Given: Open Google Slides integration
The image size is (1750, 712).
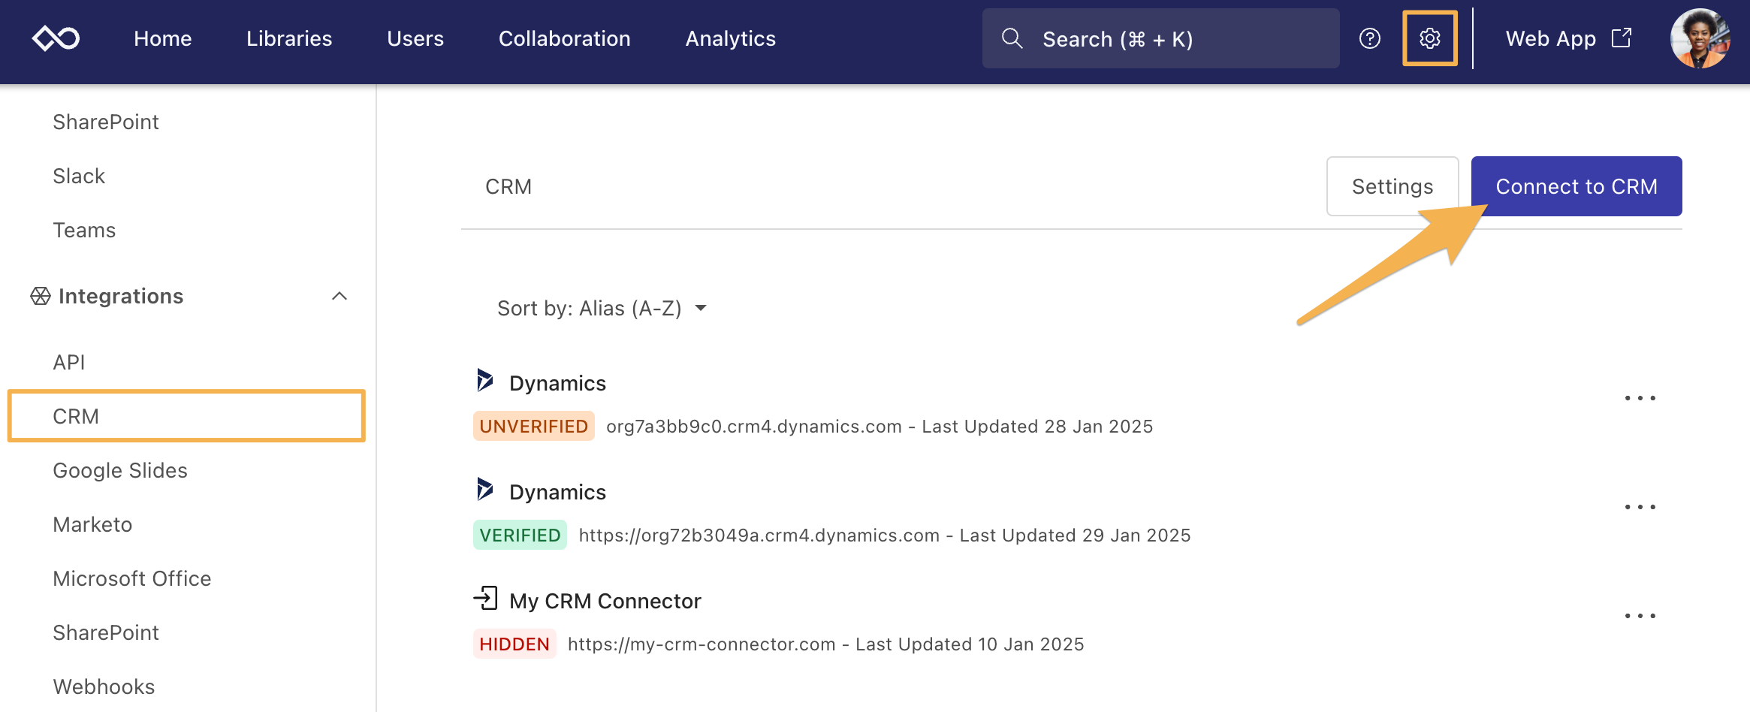Looking at the screenshot, I should click(x=120, y=470).
